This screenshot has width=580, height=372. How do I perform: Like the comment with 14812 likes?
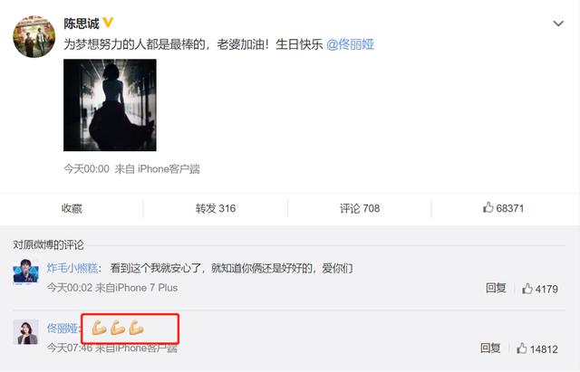(x=537, y=348)
